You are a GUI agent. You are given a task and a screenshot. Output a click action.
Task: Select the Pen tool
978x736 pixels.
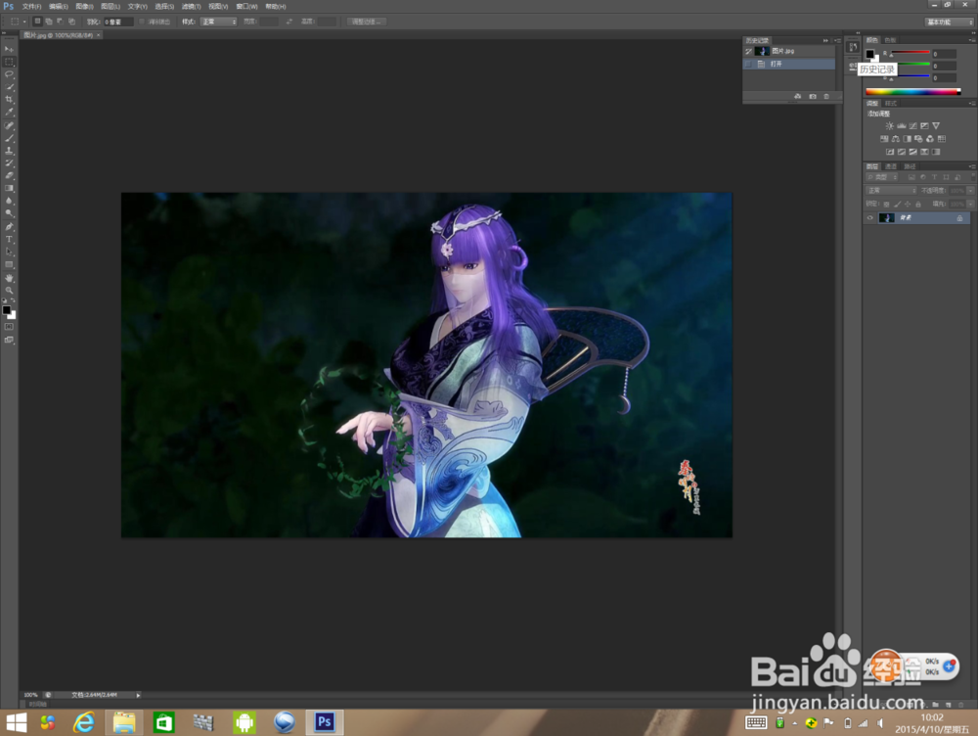coord(9,227)
